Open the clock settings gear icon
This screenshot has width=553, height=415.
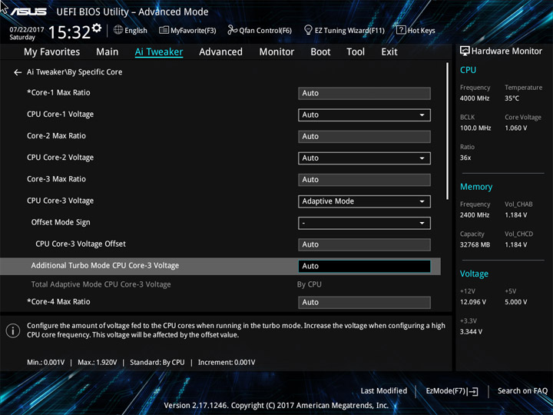coord(97,28)
